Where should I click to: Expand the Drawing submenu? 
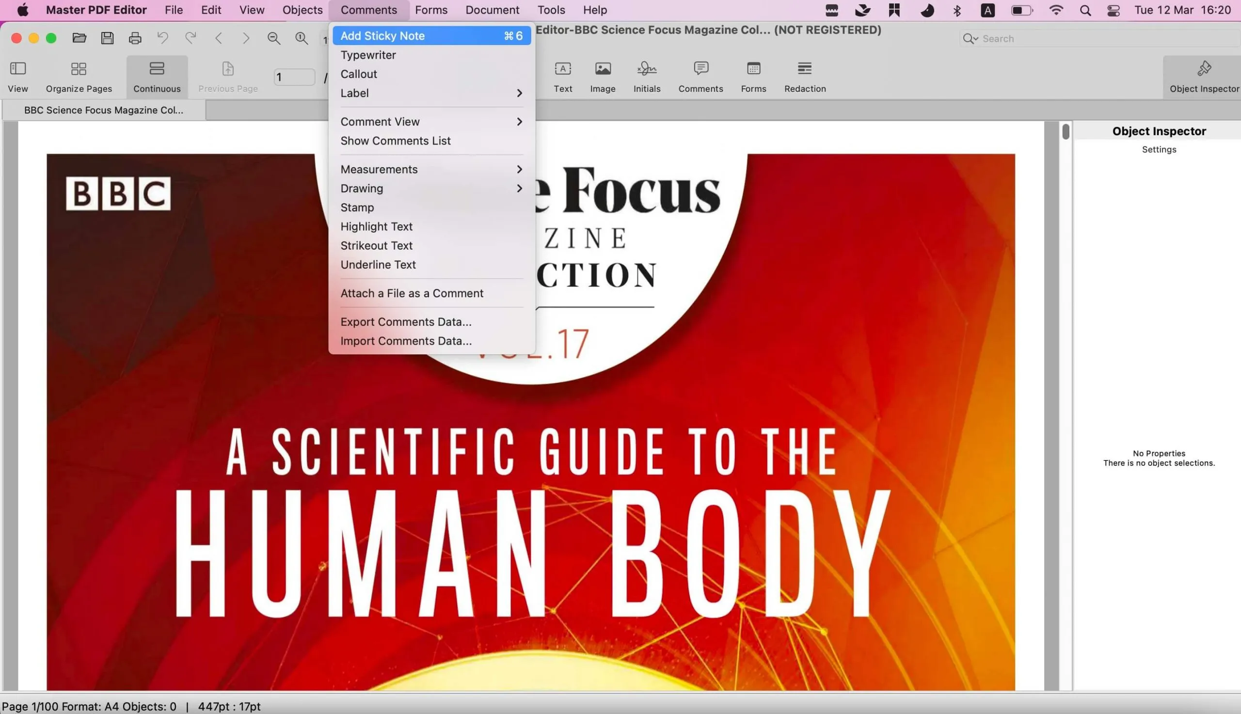(x=362, y=188)
